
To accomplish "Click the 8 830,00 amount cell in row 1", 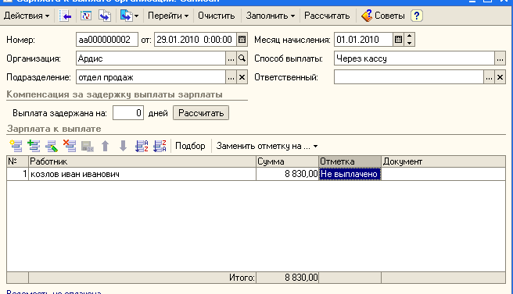I will [x=287, y=174].
